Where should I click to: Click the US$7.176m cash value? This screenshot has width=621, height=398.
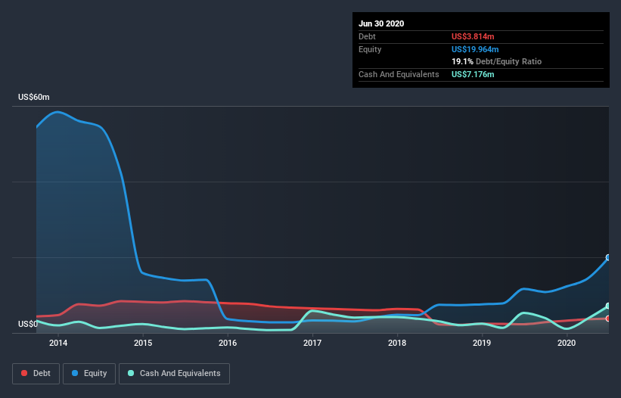tap(473, 74)
